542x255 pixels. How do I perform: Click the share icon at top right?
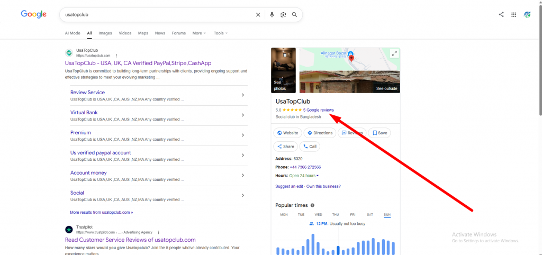click(501, 14)
